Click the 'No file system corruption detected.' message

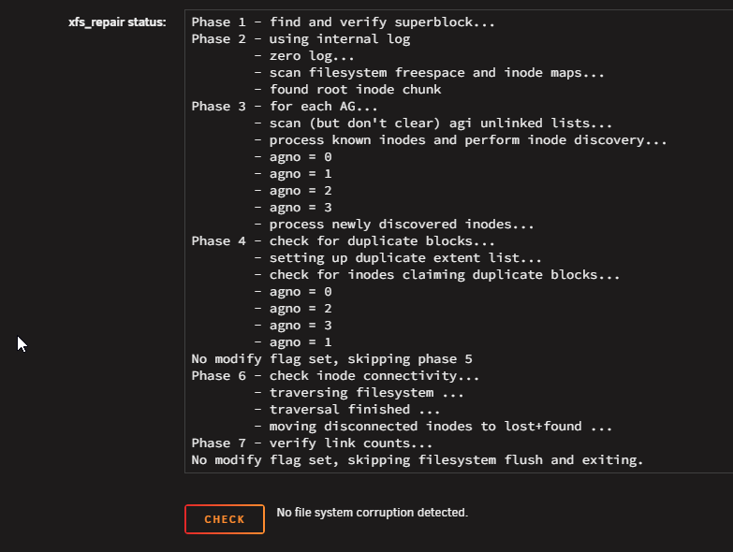(x=372, y=513)
